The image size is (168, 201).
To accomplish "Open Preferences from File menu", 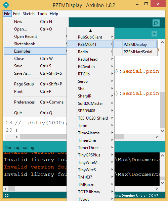I will [x=35, y=102].
